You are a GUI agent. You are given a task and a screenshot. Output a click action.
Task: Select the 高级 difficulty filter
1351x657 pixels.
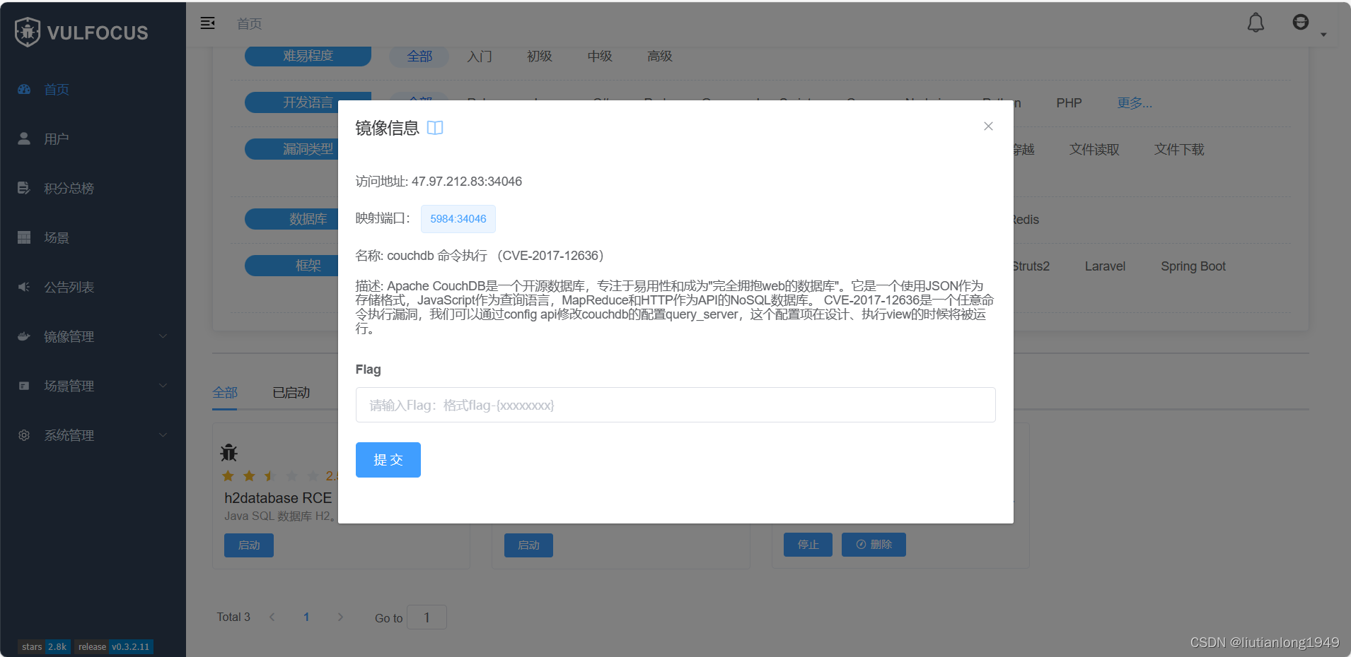coord(660,57)
